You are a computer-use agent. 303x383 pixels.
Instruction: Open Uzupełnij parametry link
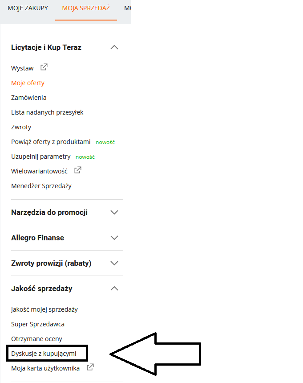coord(40,156)
